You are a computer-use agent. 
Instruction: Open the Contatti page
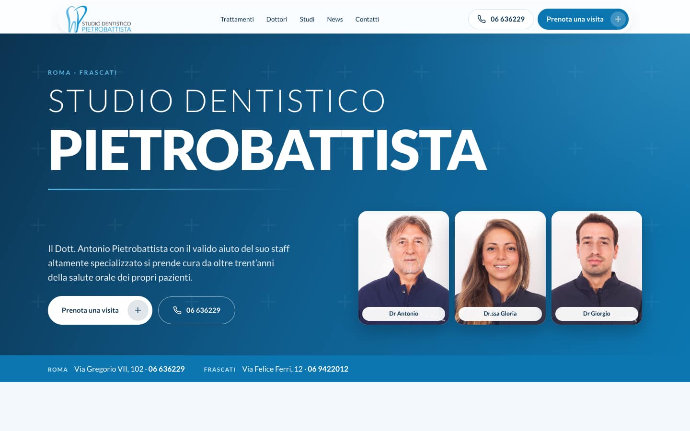pos(367,19)
